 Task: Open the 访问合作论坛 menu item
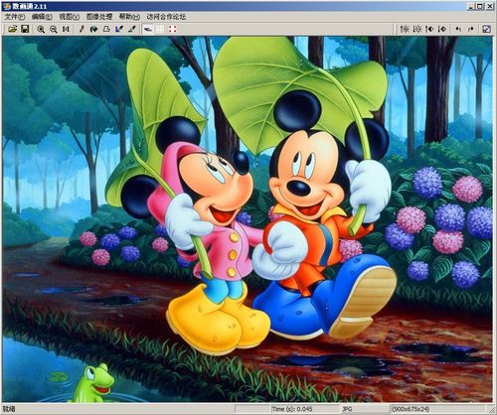pos(166,17)
